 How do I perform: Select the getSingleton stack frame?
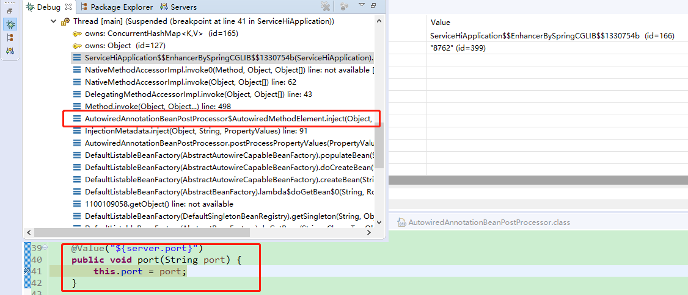230,216
